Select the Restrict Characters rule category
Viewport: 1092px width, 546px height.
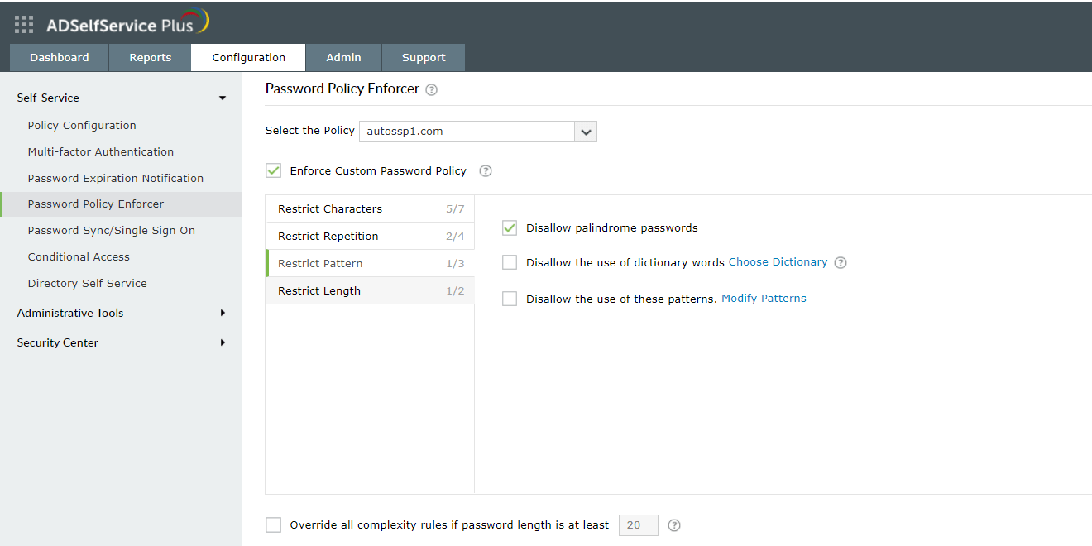(370, 208)
